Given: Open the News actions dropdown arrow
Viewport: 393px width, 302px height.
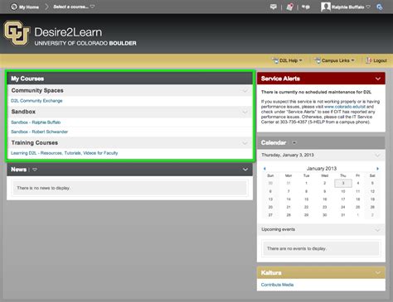Looking at the screenshot, I should (35, 170).
